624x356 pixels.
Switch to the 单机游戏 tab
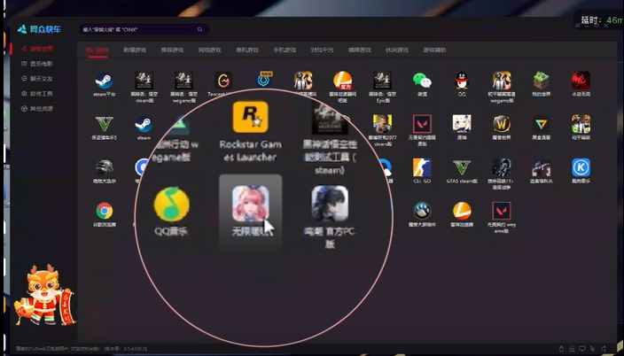coord(247,50)
